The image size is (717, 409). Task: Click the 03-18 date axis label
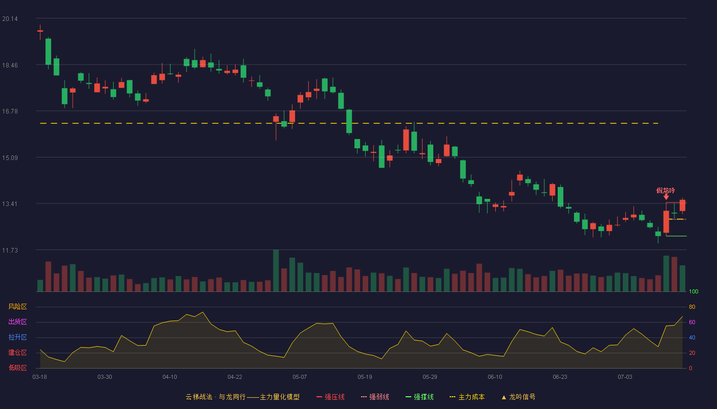[x=39, y=377]
